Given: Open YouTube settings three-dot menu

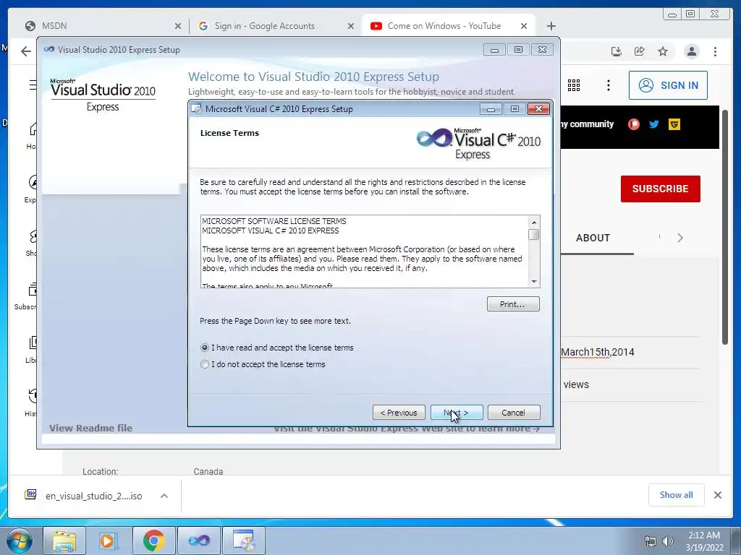Looking at the screenshot, I should pos(608,85).
